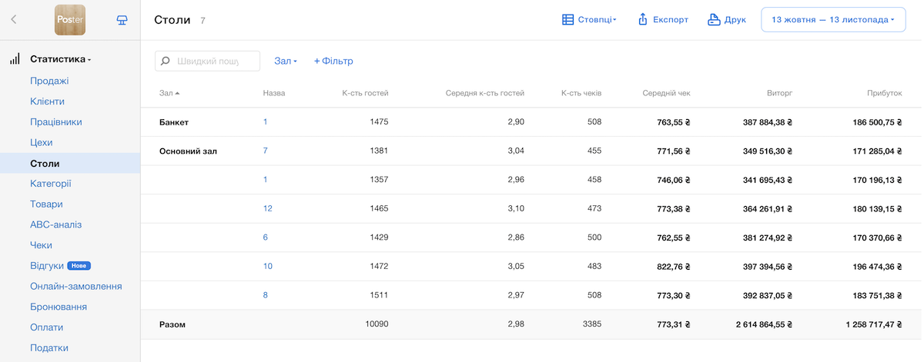Focus the Швидкий пошук search field

click(x=208, y=61)
